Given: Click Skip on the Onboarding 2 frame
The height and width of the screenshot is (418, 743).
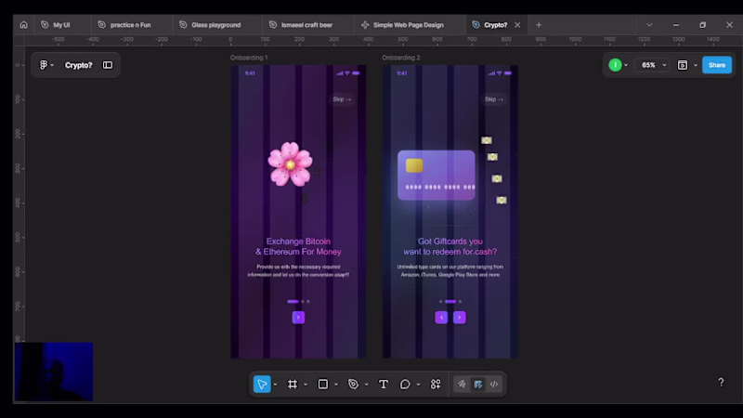Looking at the screenshot, I should (493, 99).
